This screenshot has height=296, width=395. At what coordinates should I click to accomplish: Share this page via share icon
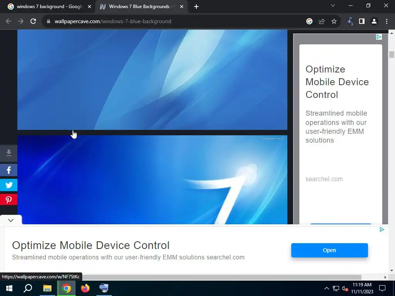tap(322, 22)
